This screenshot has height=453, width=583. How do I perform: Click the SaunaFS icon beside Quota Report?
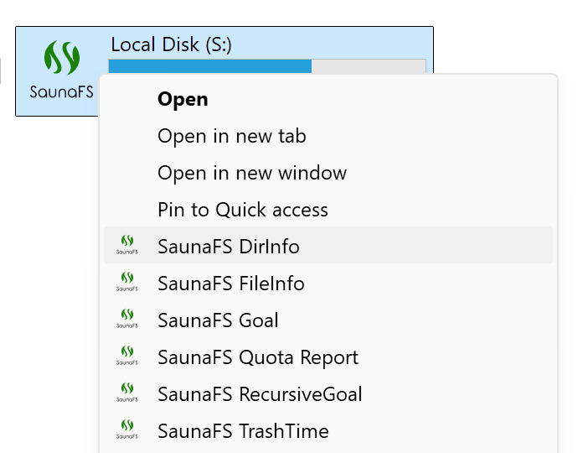tap(127, 356)
